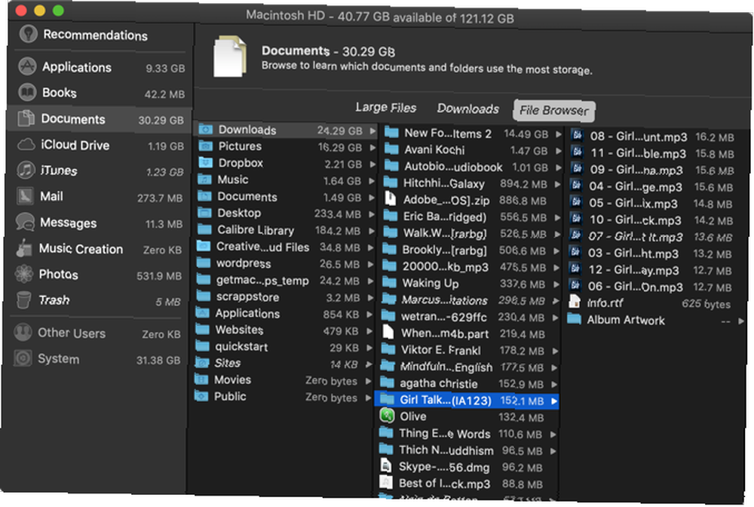Expand the Album Artwork folder arrow
The height and width of the screenshot is (507, 754).
740,321
